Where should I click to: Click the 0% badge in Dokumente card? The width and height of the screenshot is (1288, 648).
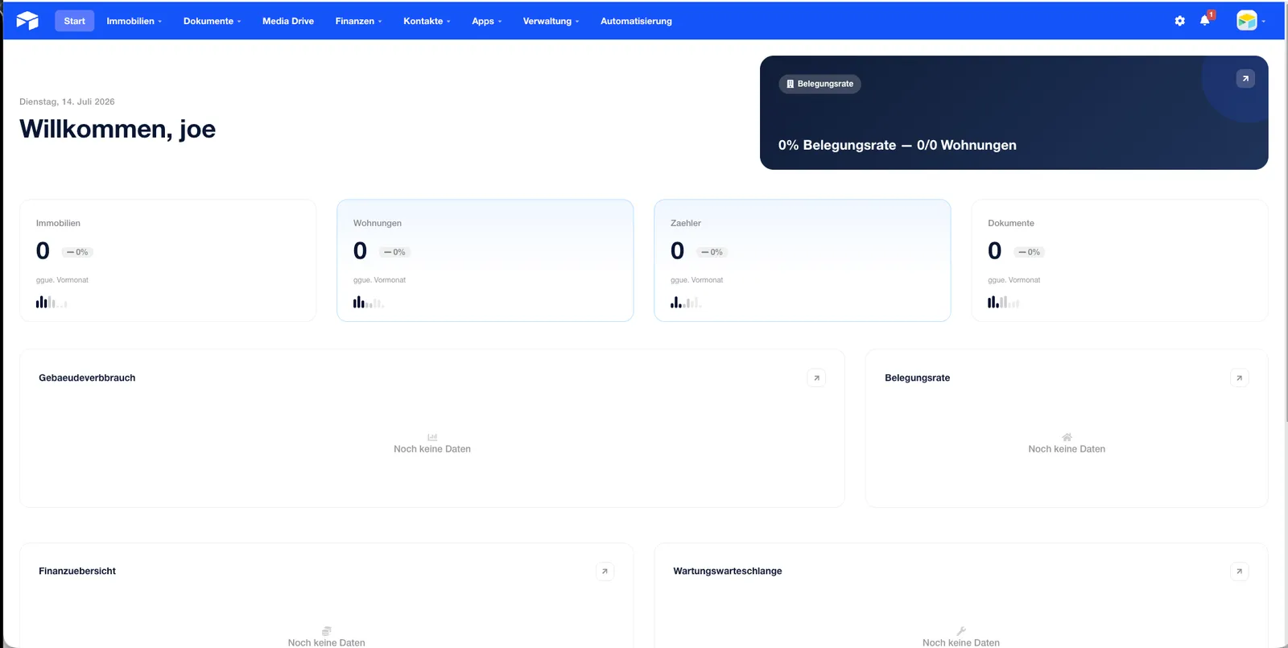pyautogui.click(x=1029, y=252)
